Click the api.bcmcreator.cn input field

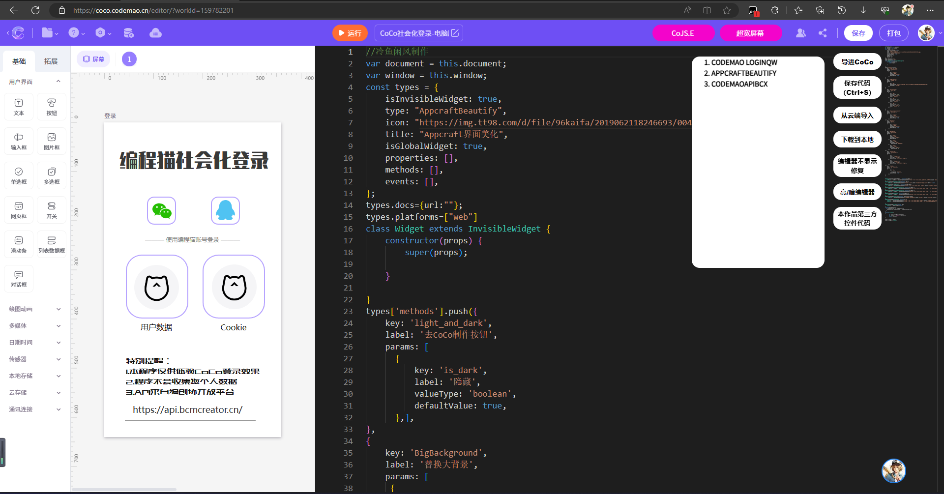pos(190,410)
